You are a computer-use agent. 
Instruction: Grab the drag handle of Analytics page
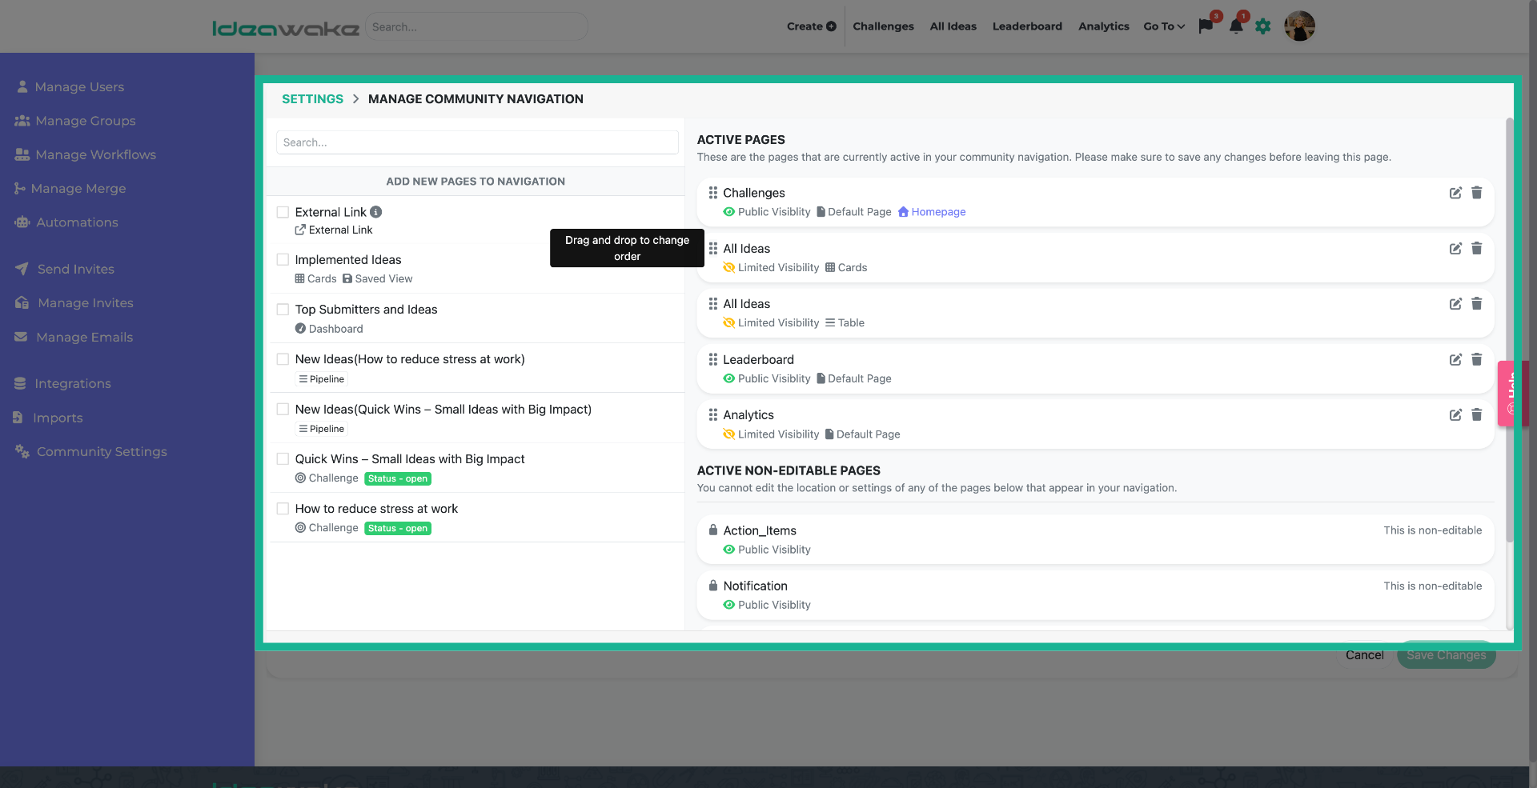pyautogui.click(x=712, y=415)
